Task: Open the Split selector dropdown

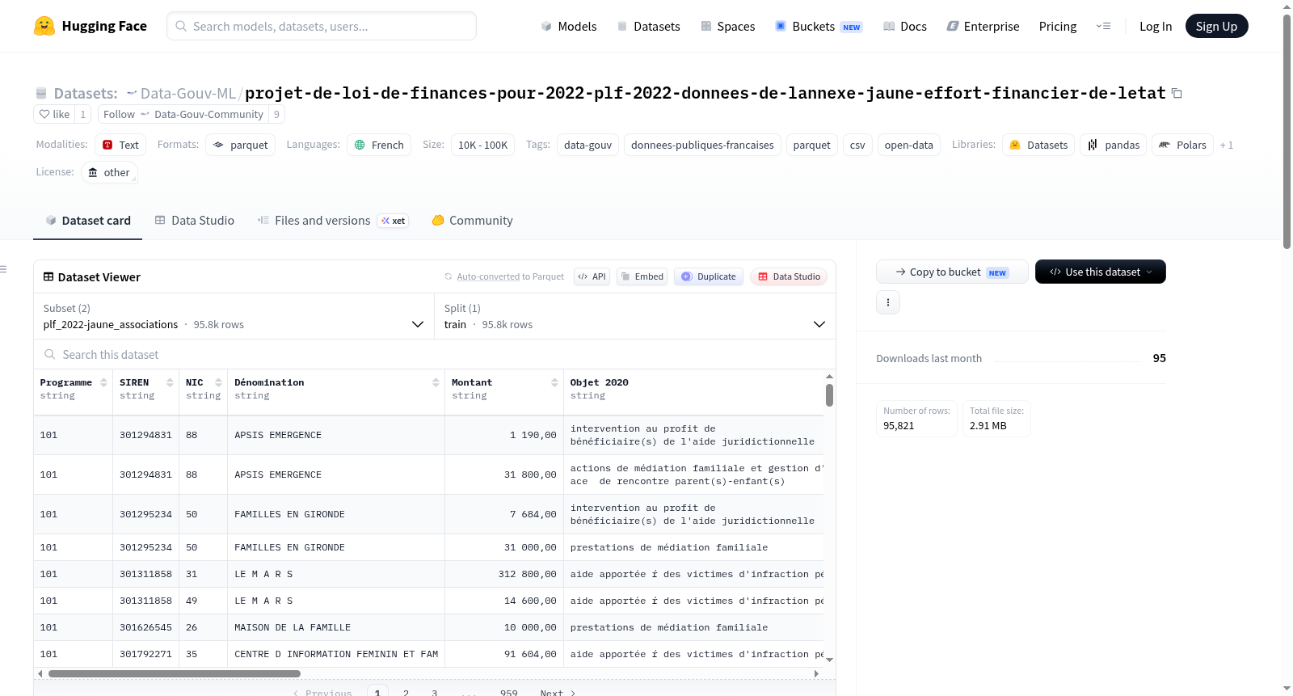Action: point(635,316)
